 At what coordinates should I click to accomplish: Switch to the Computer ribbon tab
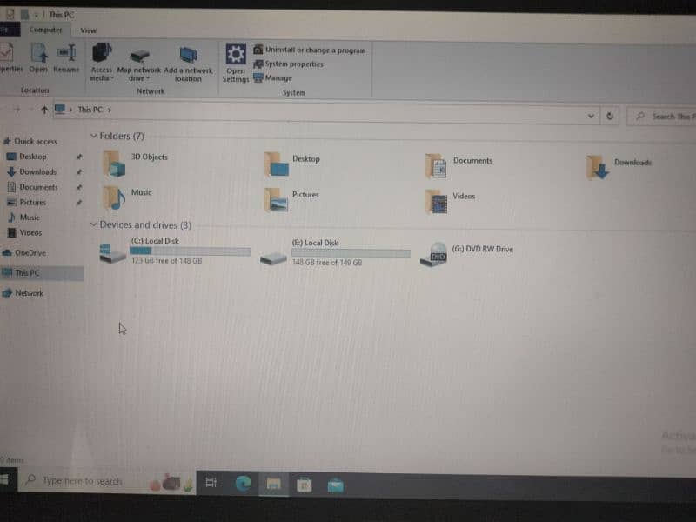point(46,30)
